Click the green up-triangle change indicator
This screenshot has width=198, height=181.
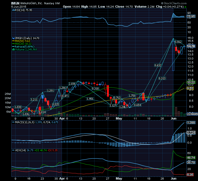click(x=185, y=7)
